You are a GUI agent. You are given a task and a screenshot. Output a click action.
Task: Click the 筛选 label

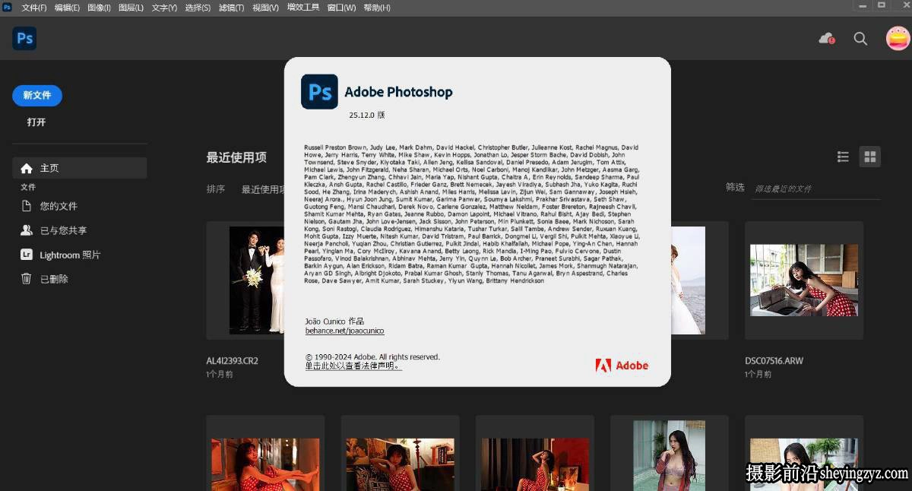pyautogui.click(x=735, y=187)
